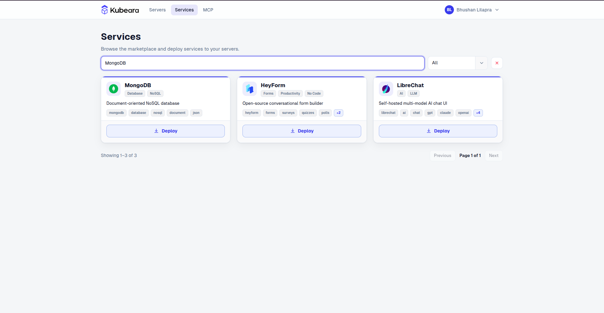Click the Previous page button

(x=442, y=156)
